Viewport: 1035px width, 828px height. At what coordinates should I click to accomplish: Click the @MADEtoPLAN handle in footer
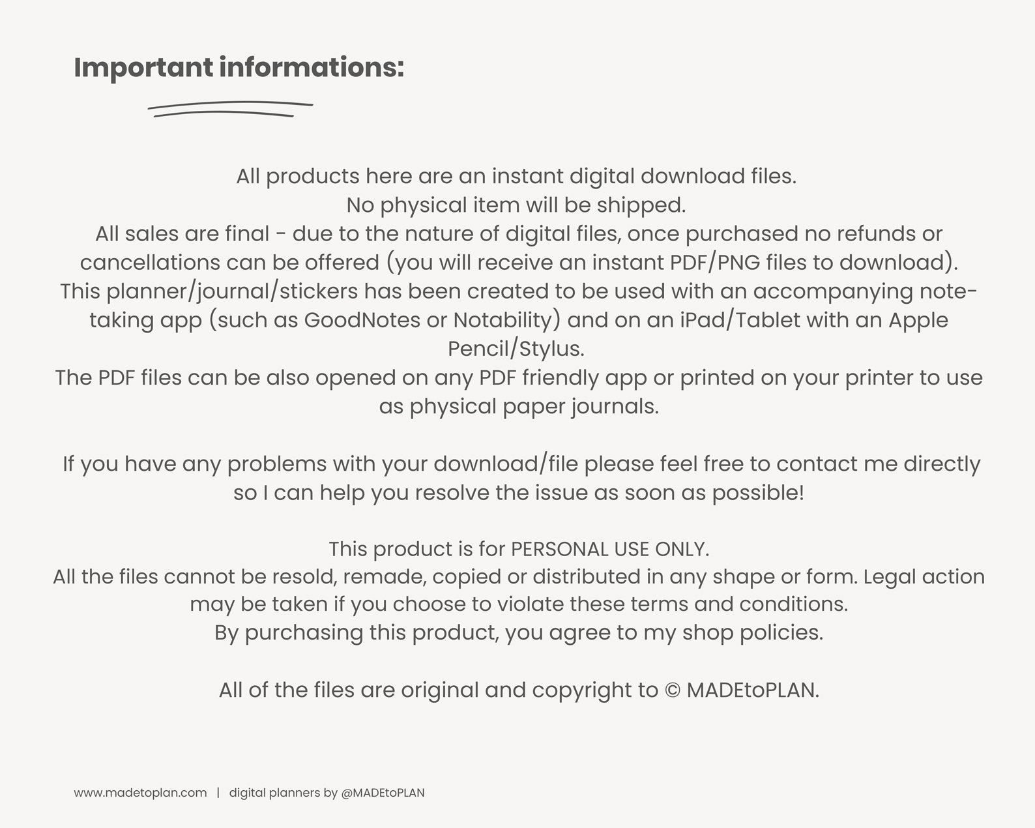point(383,793)
